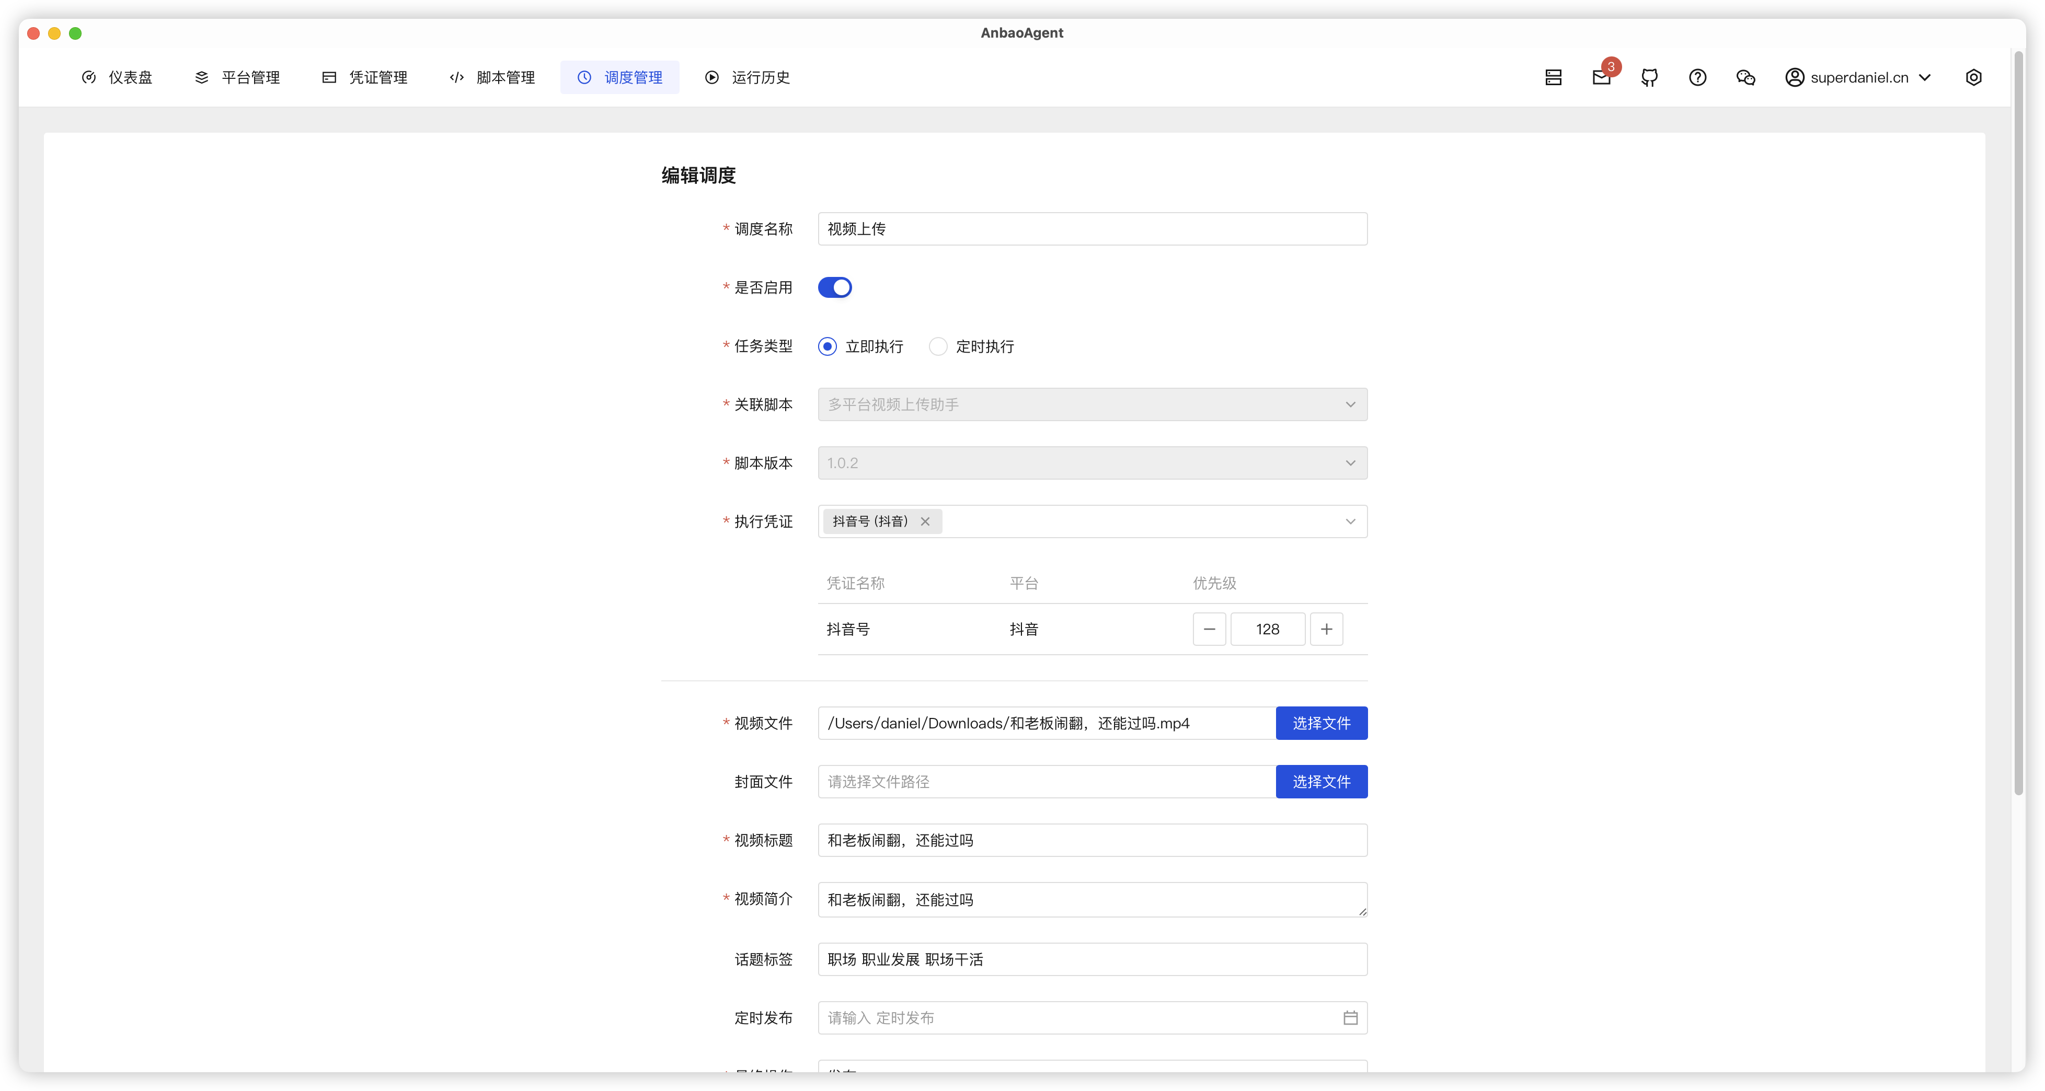Toggle the 是否启用 switch off
Screen dimensions: 2045x1091
click(x=834, y=287)
